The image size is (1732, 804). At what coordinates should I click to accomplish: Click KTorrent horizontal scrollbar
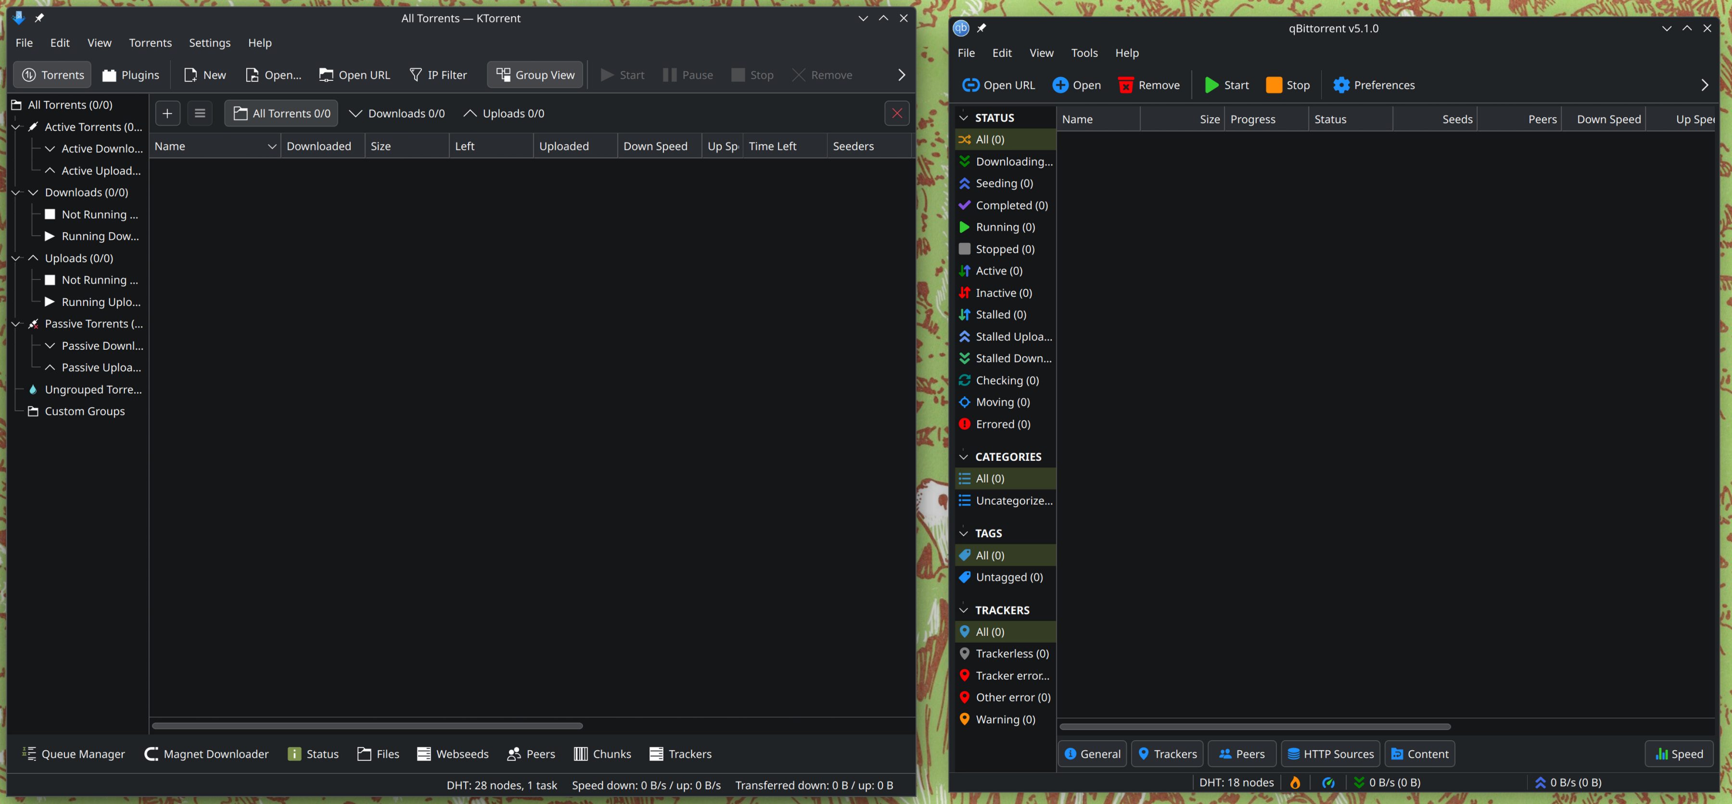(x=367, y=725)
